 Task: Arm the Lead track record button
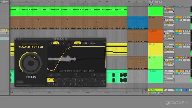click(x=188, y=58)
